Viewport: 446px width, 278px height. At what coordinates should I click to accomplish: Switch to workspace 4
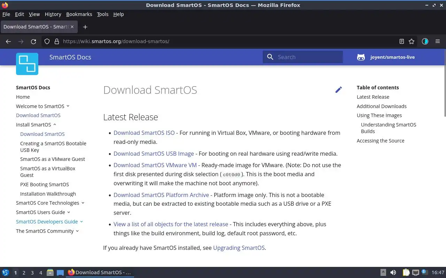click(40, 273)
